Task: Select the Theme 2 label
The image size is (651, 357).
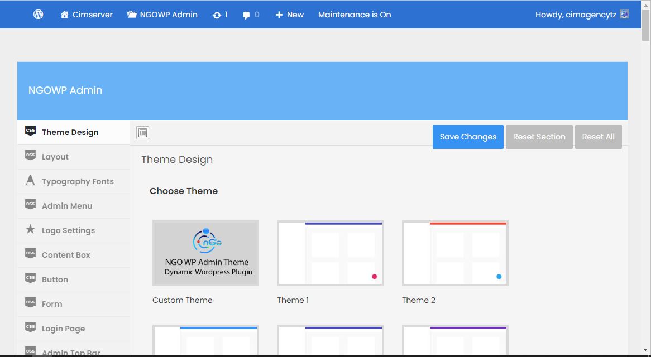Action: (x=419, y=300)
